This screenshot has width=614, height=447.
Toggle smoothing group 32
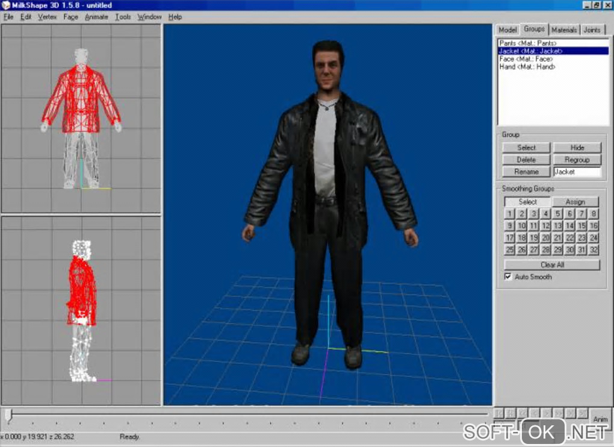coord(594,250)
